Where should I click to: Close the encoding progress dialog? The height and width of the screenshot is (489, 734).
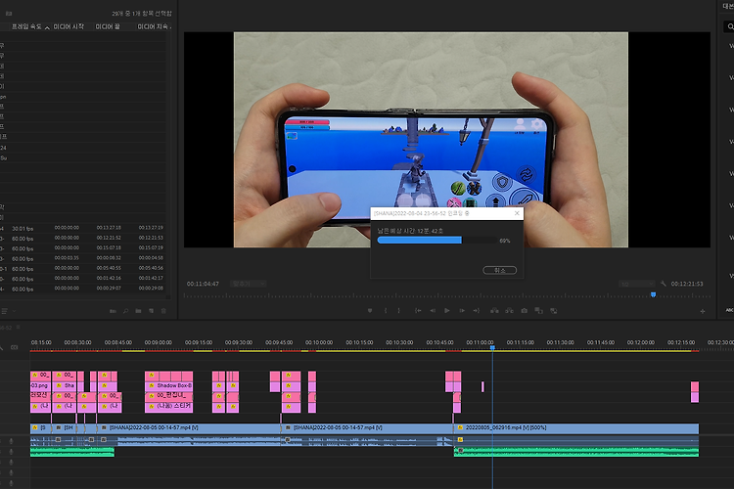click(x=517, y=213)
